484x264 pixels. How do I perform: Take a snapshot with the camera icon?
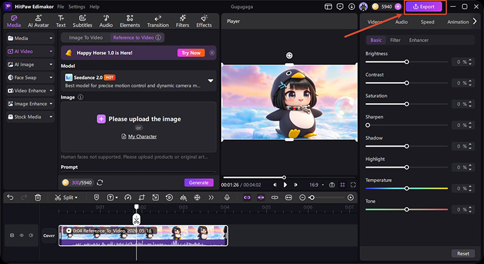point(332,185)
